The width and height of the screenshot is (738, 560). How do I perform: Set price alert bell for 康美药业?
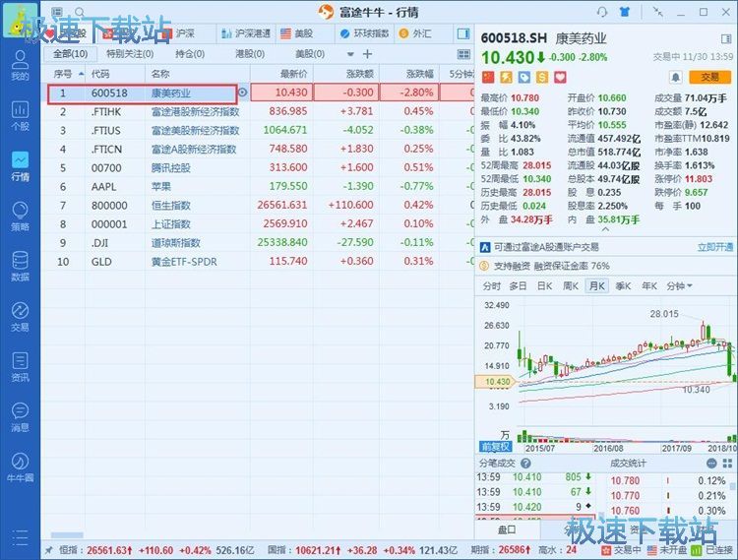point(675,77)
